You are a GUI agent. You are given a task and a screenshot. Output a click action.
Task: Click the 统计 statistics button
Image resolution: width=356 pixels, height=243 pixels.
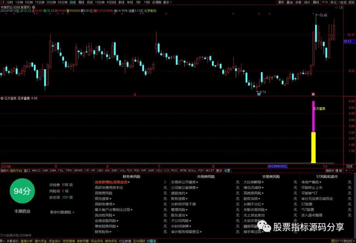click(307, 2)
